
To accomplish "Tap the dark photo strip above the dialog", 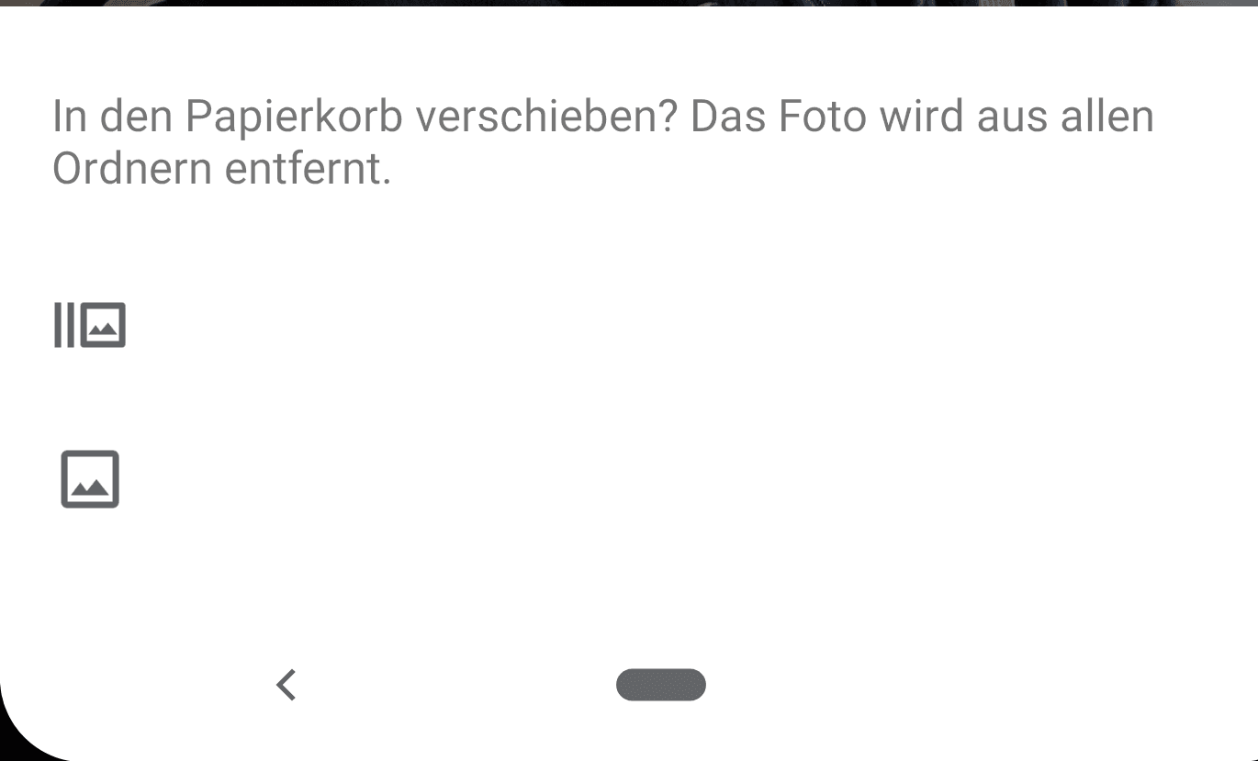I will 629,3.
